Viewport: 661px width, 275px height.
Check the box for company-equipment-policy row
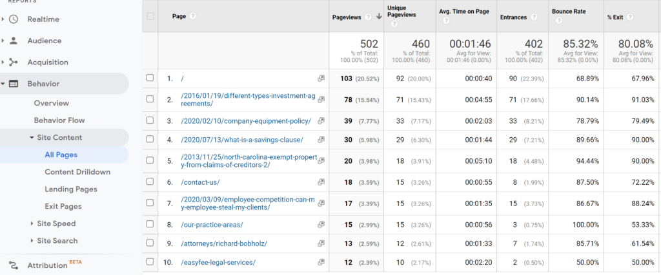(150, 120)
